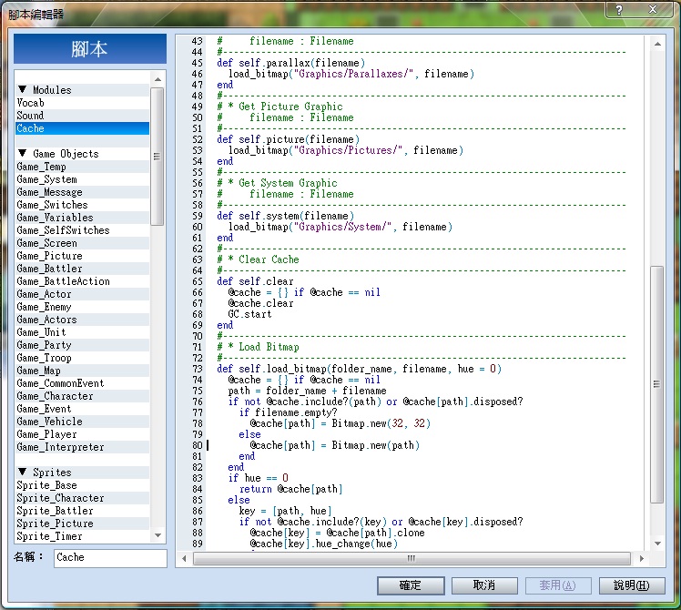Place cursor on line 73 def self.load_bitmap

[359, 369]
